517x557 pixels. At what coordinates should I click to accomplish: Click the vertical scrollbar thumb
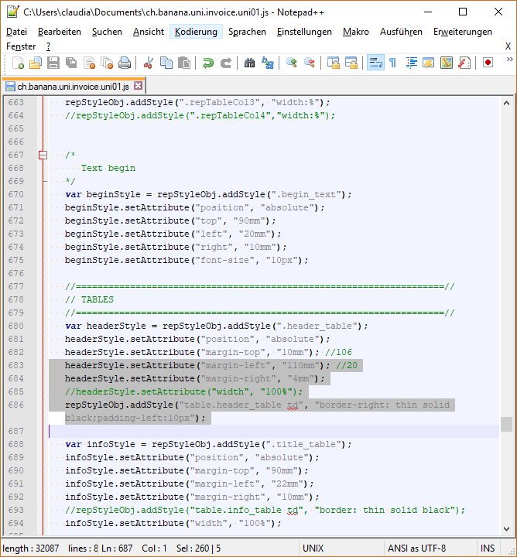[x=506, y=424]
